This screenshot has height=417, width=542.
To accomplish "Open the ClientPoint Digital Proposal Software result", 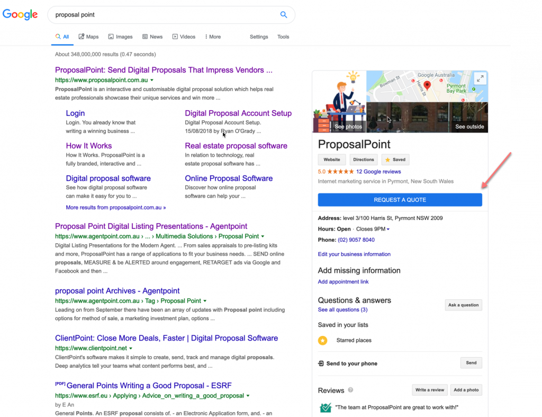I will (x=166, y=338).
